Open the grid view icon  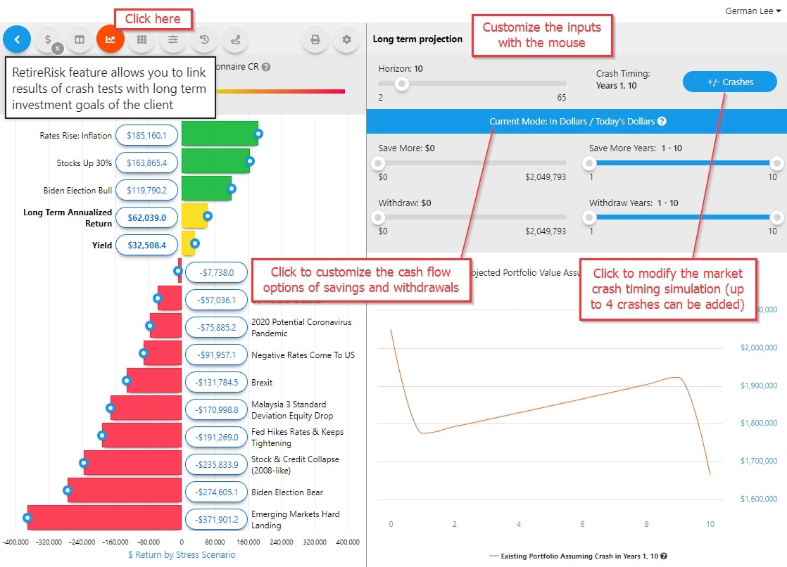coord(141,39)
